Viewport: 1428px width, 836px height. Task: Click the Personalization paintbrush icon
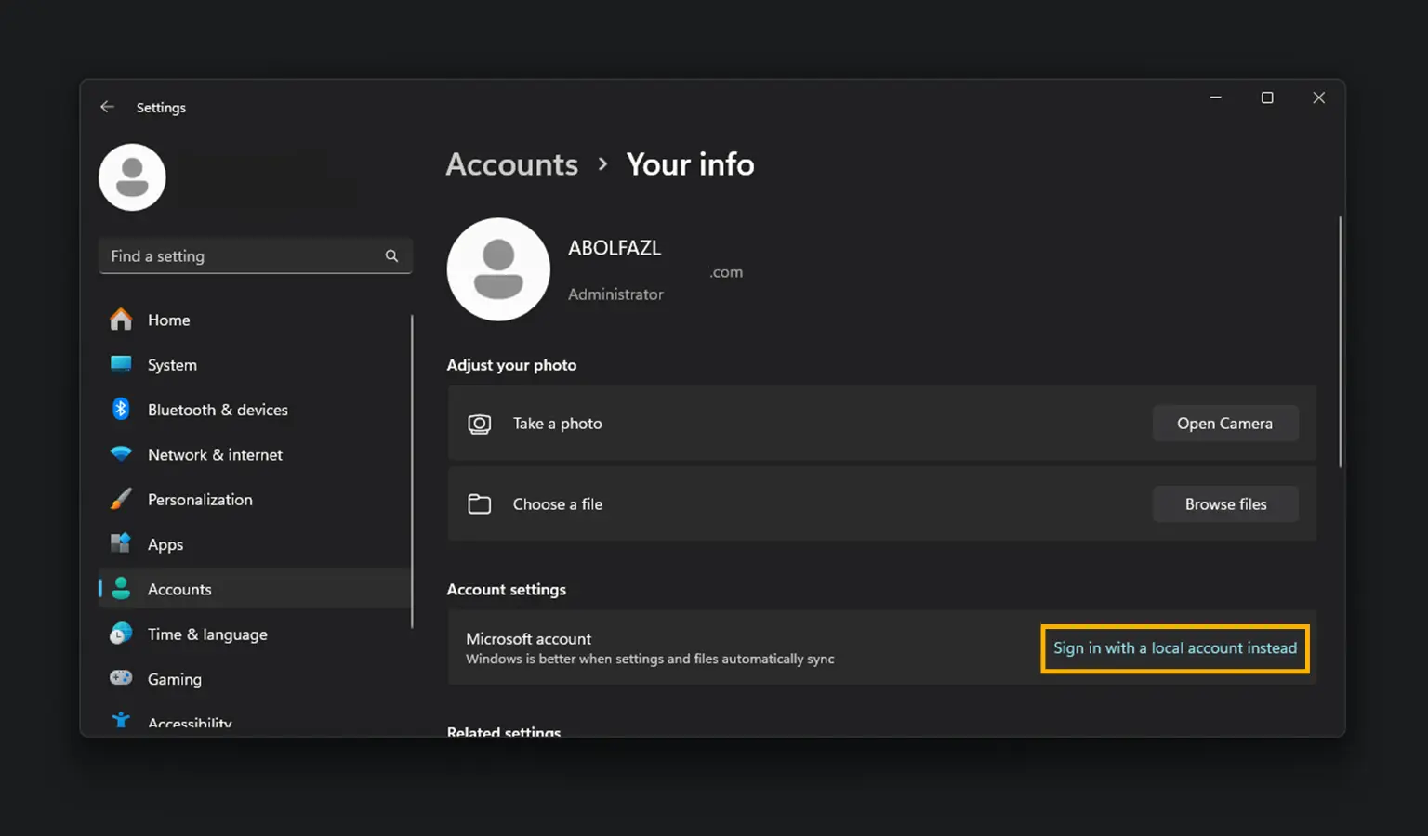(x=121, y=499)
